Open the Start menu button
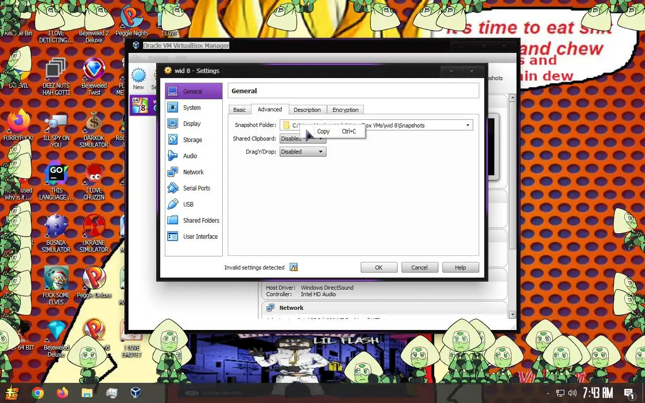Screen dimensions: 645x403 point(13,393)
